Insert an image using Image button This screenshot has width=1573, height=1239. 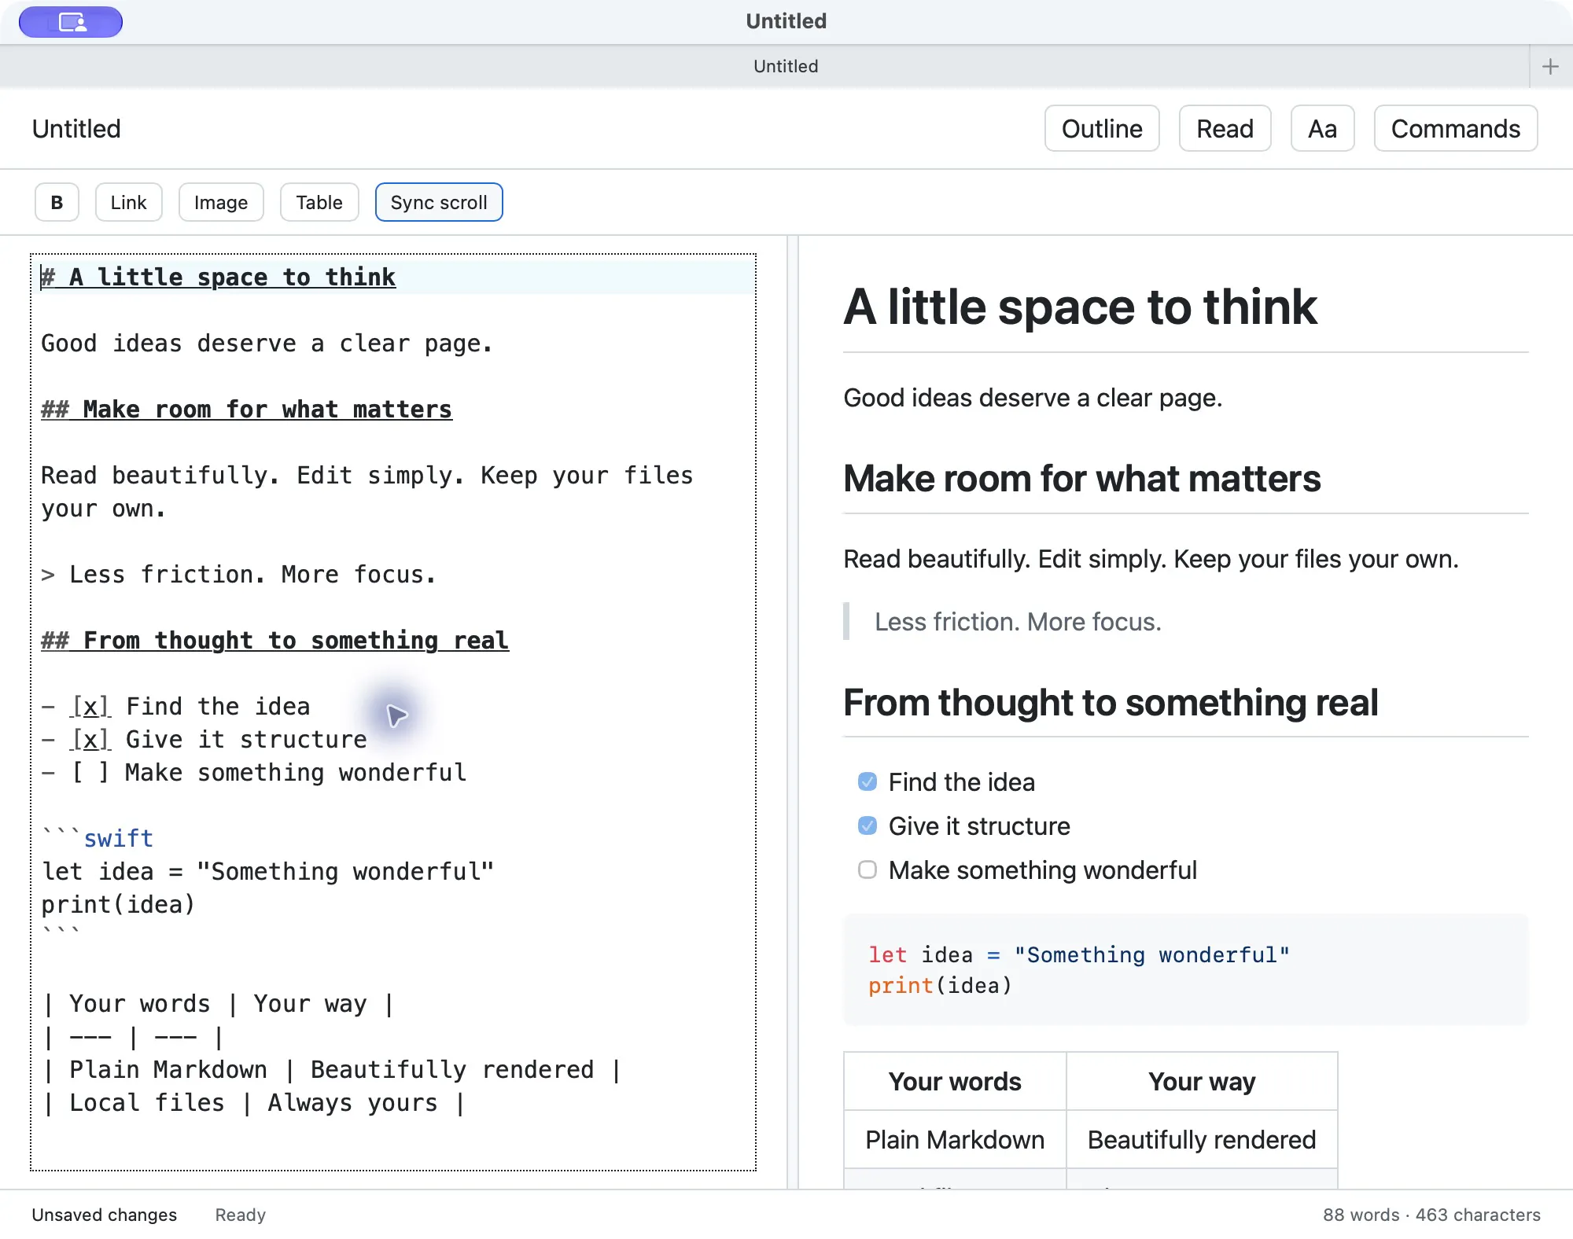[x=221, y=203]
